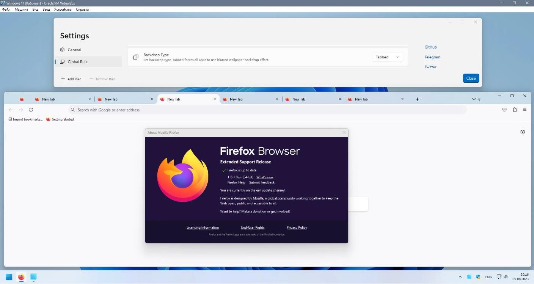The width and height of the screenshot is (534, 284).
Task: Open the New Tab personalize gear
Action: [523, 132]
